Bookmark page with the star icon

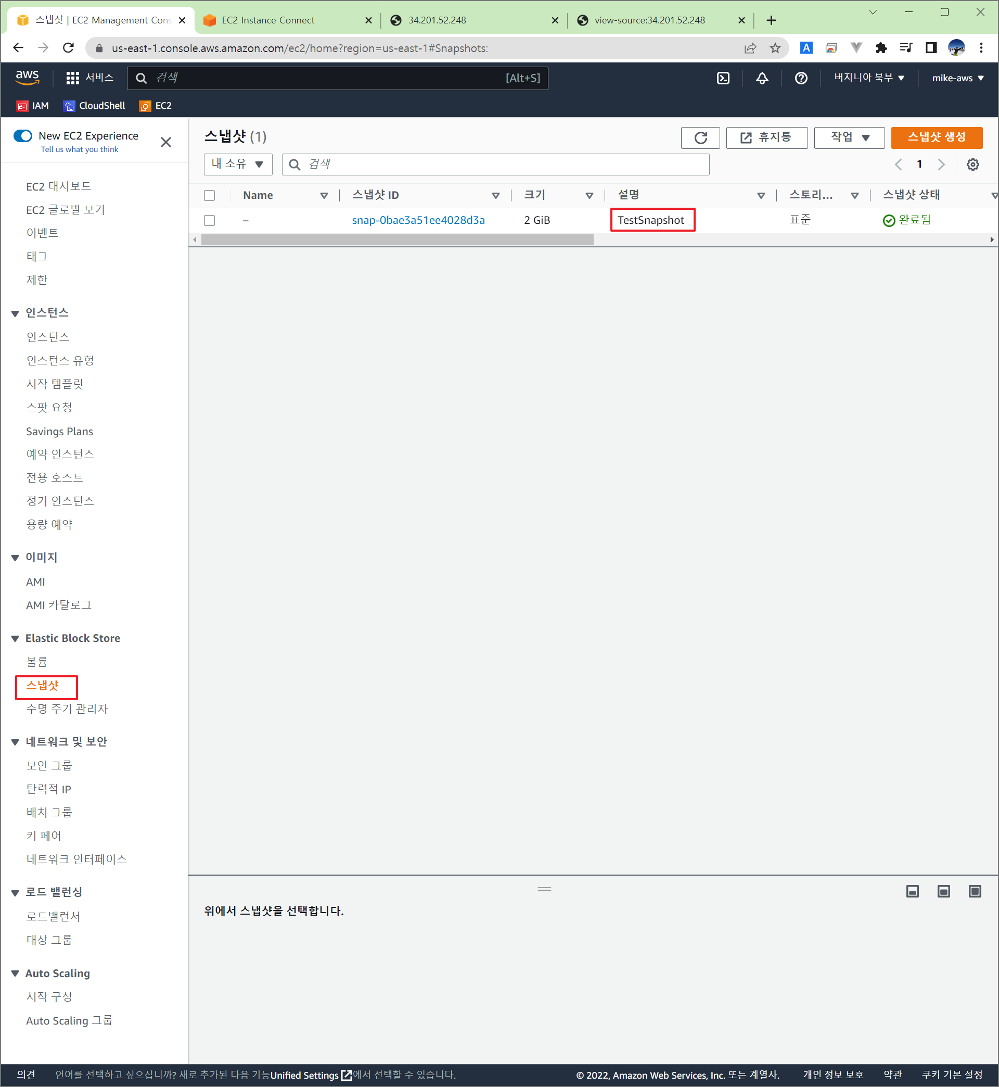tap(775, 48)
